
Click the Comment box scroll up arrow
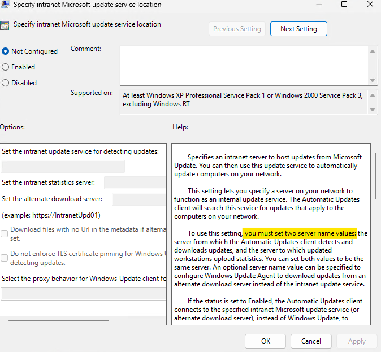[373, 51]
